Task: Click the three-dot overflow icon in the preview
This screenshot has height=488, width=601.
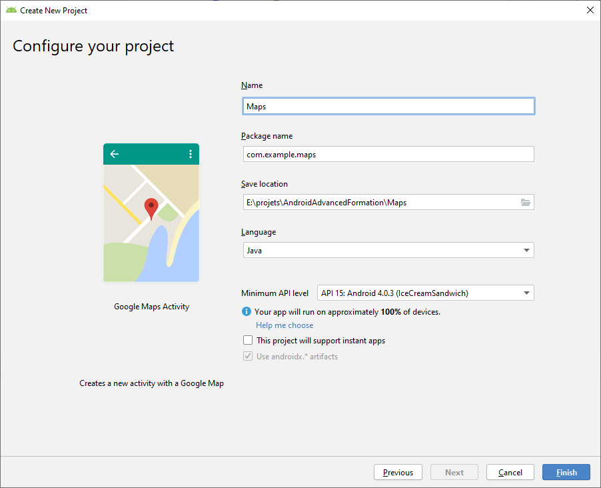Action: 191,154
